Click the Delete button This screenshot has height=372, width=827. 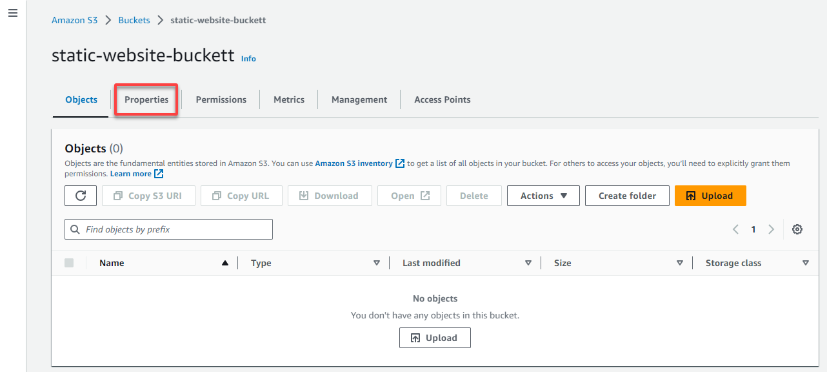coord(474,196)
